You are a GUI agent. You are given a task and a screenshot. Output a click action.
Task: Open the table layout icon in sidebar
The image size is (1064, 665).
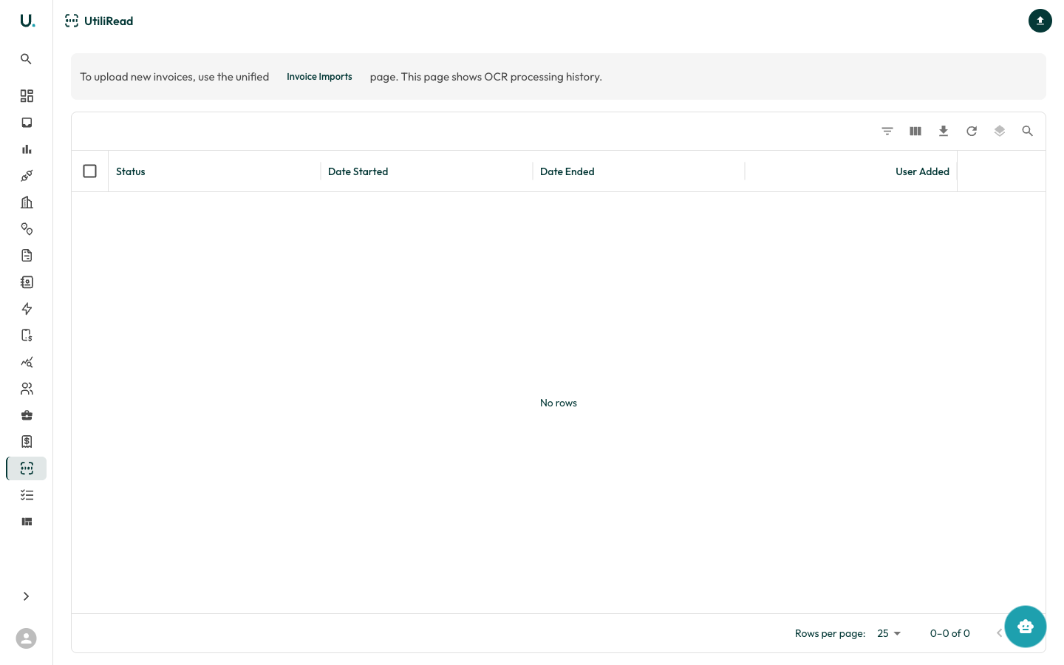coord(27,522)
